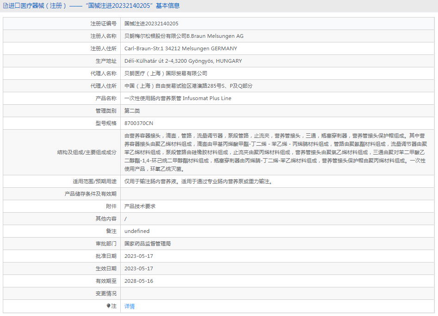The width and height of the screenshot is (438, 316).
Task: Select the 其他内容 label
Action: coord(106,219)
